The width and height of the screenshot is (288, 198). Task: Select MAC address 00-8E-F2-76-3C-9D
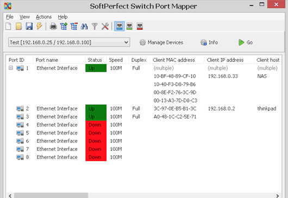pos(175,92)
